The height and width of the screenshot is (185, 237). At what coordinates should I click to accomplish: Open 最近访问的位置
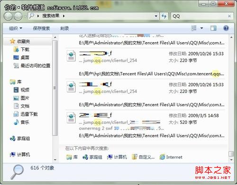[36, 65]
